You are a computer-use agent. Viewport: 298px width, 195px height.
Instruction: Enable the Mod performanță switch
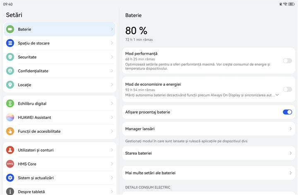(287, 61)
